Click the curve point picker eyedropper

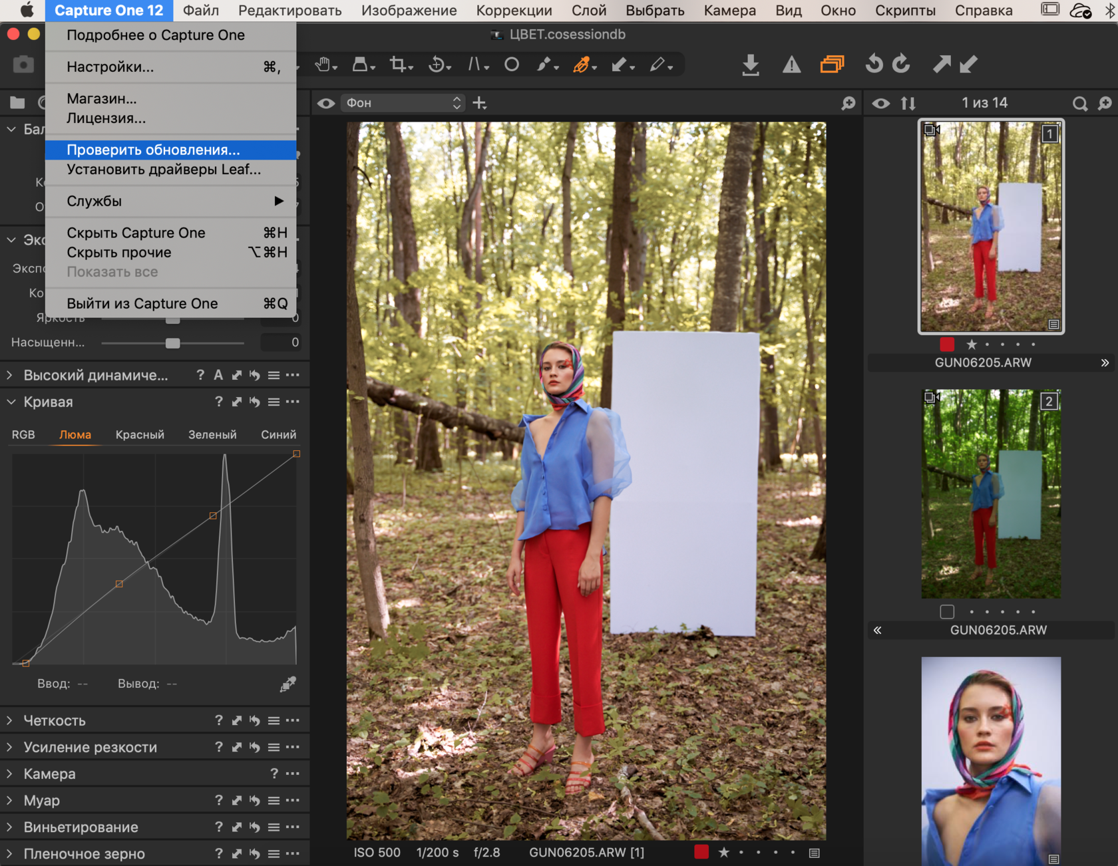click(288, 684)
